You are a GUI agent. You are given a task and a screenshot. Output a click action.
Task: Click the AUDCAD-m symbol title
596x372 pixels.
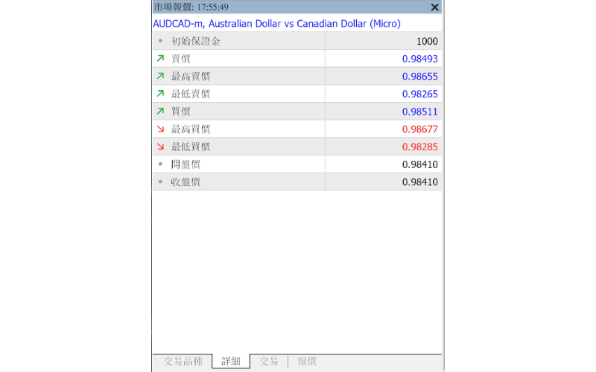coord(276,24)
